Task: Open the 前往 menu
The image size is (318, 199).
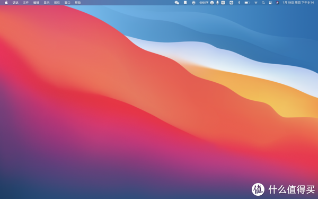Action: [57, 3]
